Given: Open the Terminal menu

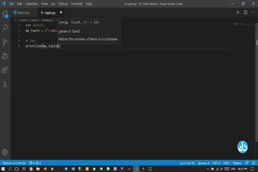Looking at the screenshot, I should (x=76, y=4).
